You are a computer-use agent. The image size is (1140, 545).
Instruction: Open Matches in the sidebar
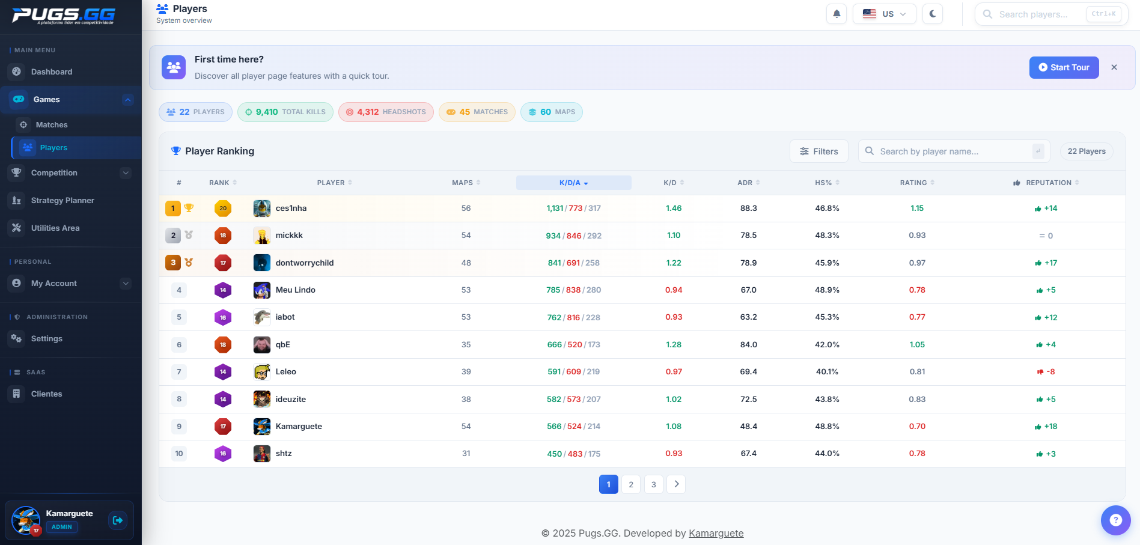[52, 125]
